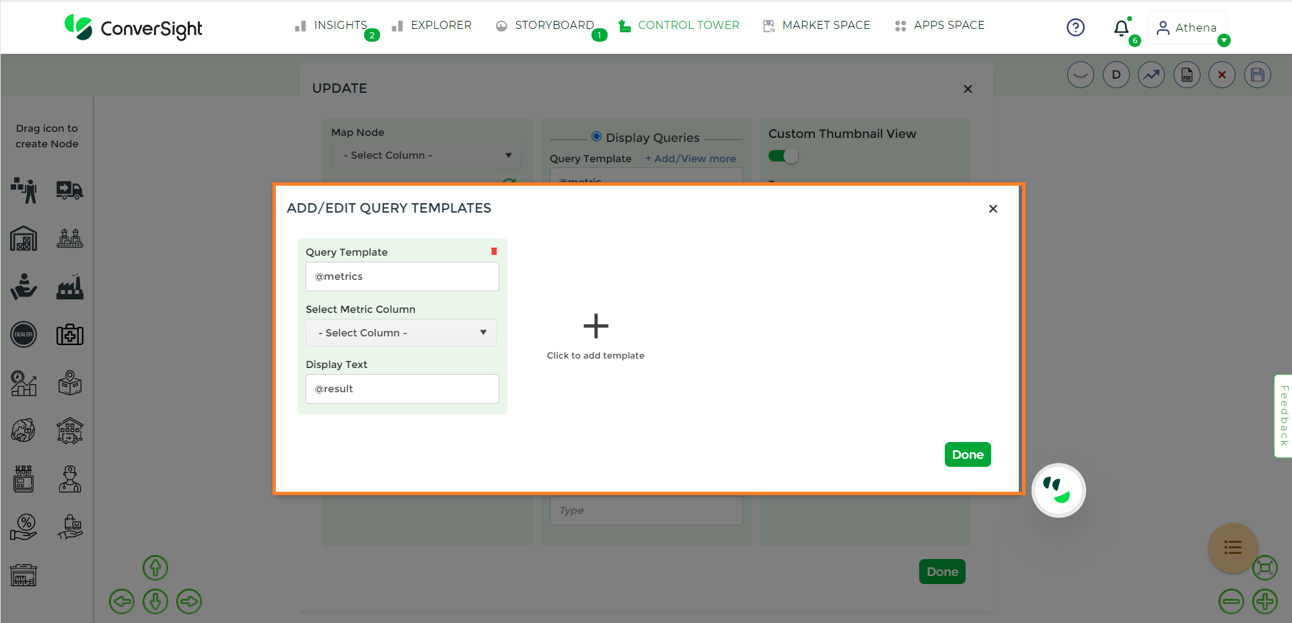Click the plus to add template
The width and height of the screenshot is (1292, 623).
click(596, 326)
